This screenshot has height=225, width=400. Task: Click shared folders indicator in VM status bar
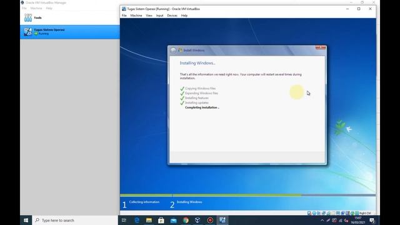coord(333,213)
